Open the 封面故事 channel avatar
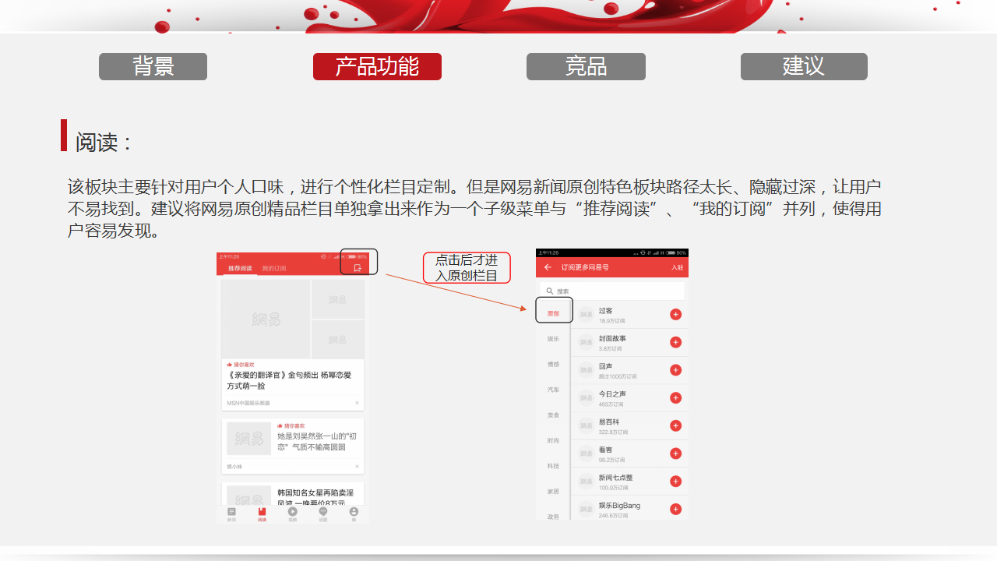The height and width of the screenshot is (561, 997). click(x=586, y=343)
